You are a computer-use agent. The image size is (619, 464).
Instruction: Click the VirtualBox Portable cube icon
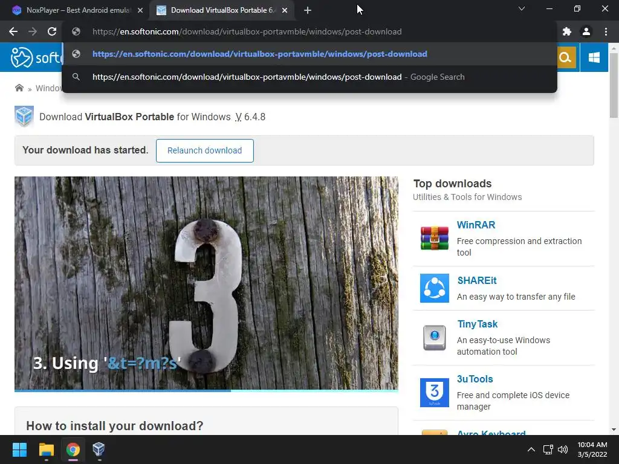click(24, 117)
